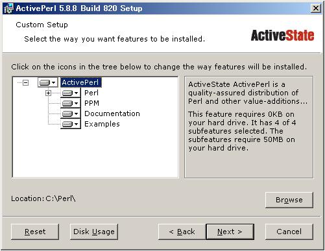Collapse the ActivePerl root tree node

(25, 82)
